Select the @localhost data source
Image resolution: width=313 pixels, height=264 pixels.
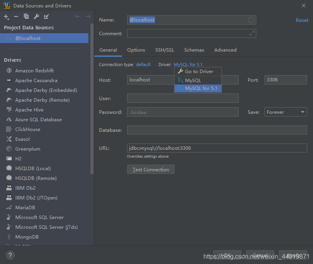[44, 38]
